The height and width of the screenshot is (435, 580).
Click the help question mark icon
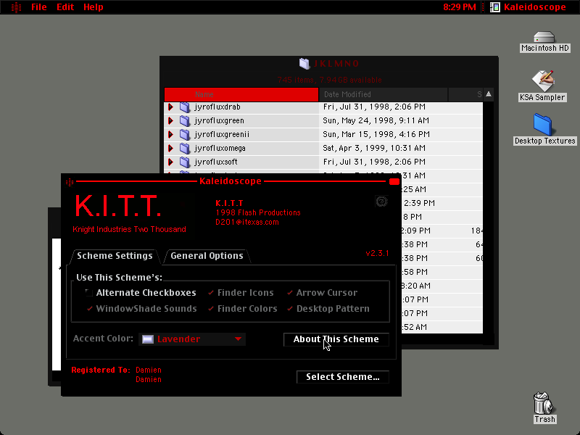pyautogui.click(x=381, y=202)
